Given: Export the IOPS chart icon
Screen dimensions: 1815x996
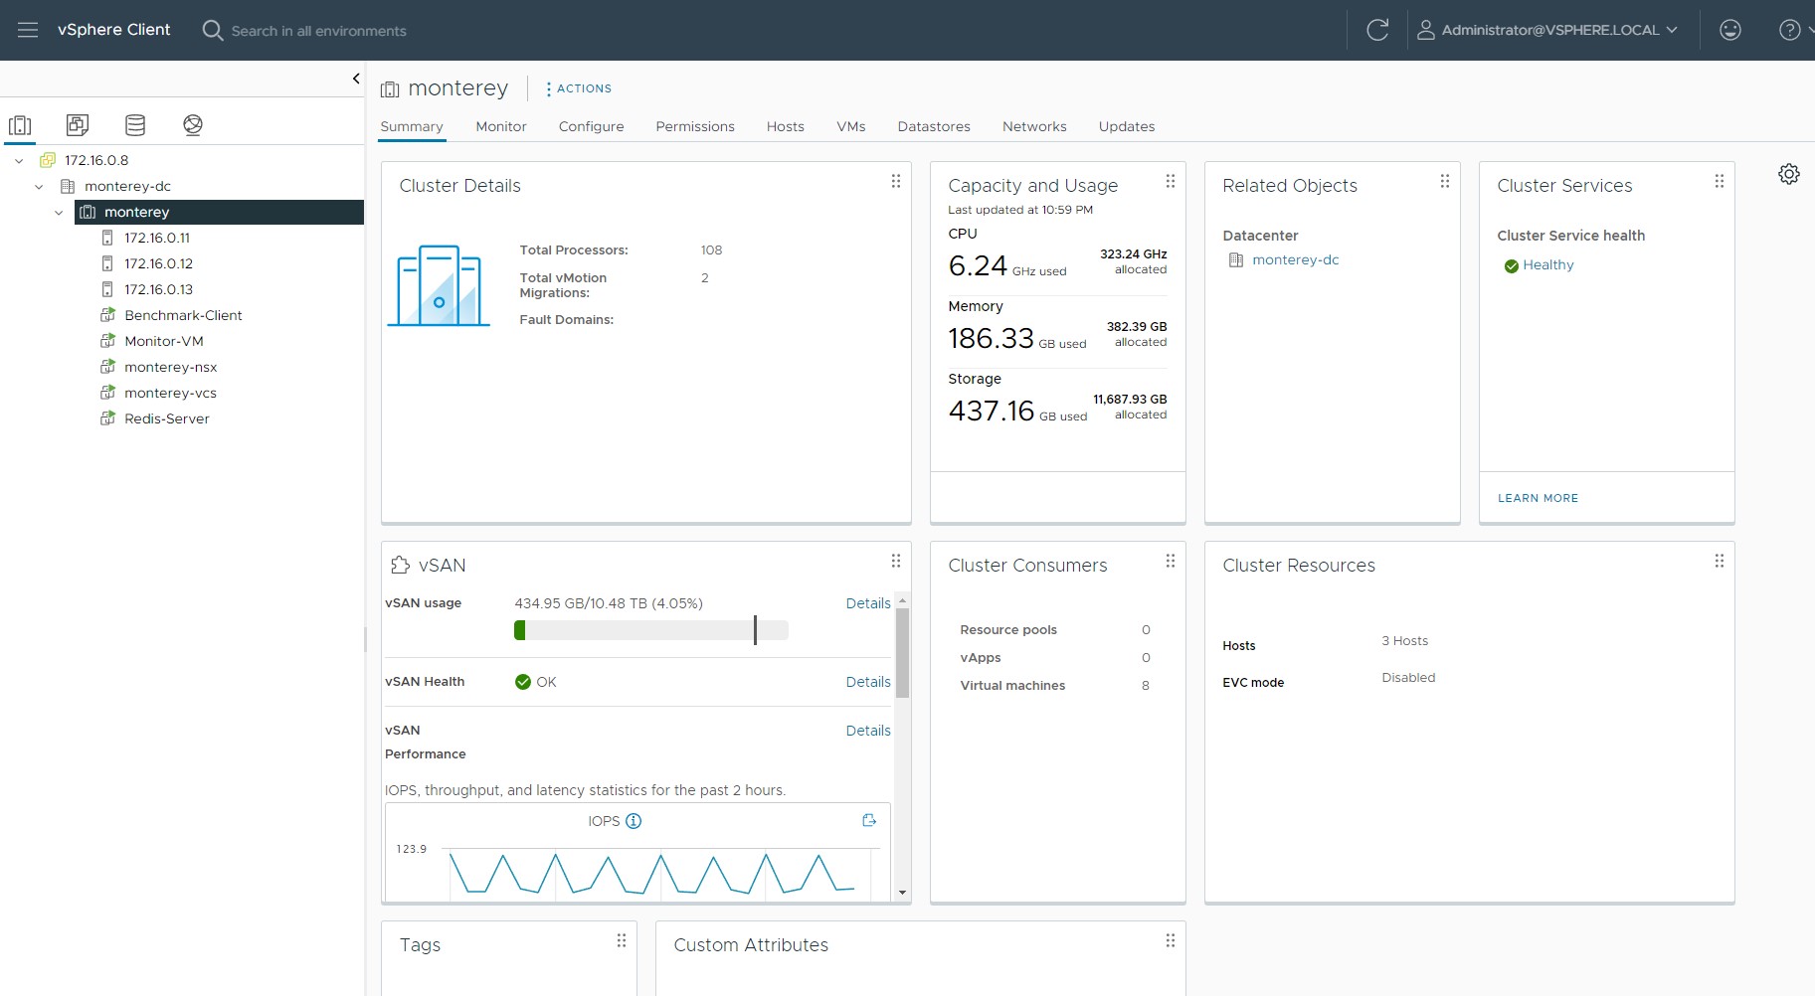Looking at the screenshot, I should tap(868, 820).
